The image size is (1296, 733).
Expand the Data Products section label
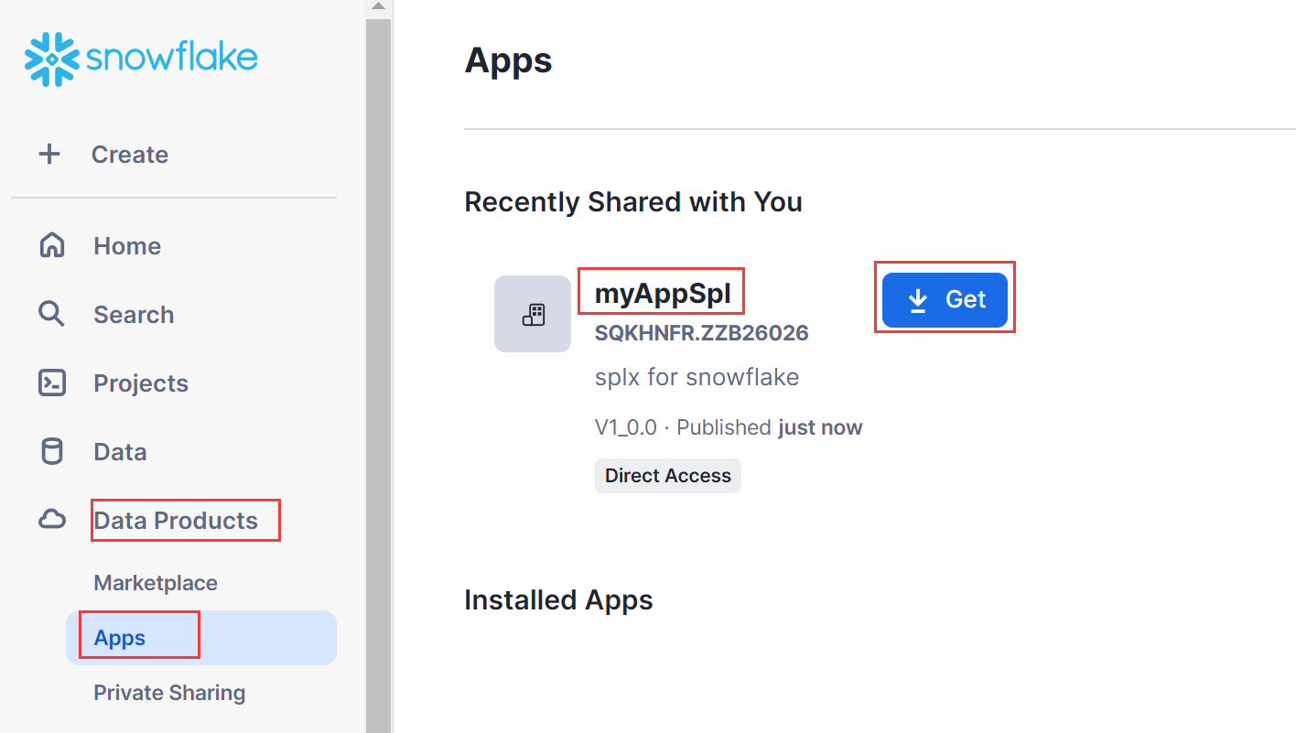[x=176, y=520]
